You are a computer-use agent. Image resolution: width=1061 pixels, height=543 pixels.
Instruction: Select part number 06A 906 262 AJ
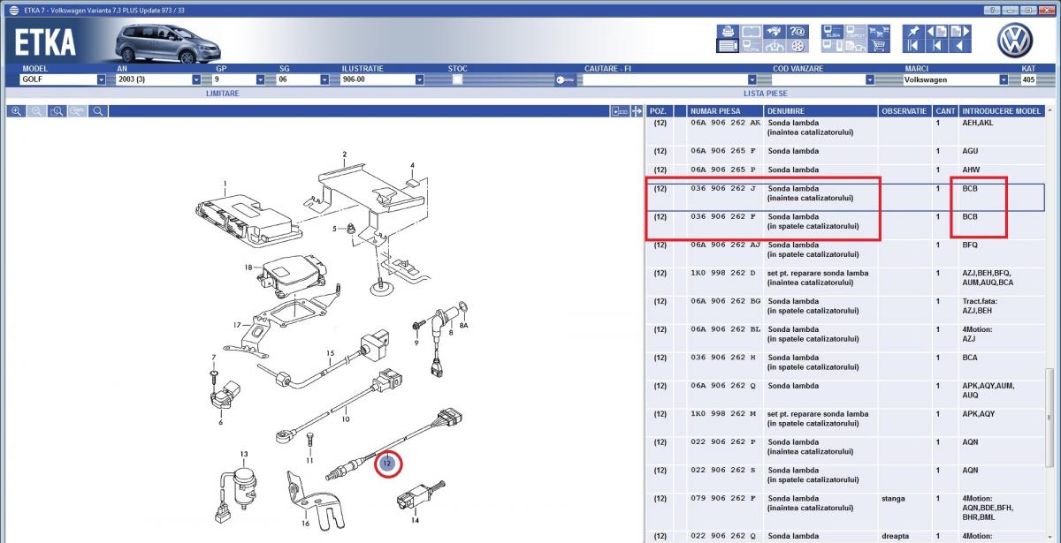[x=725, y=245]
